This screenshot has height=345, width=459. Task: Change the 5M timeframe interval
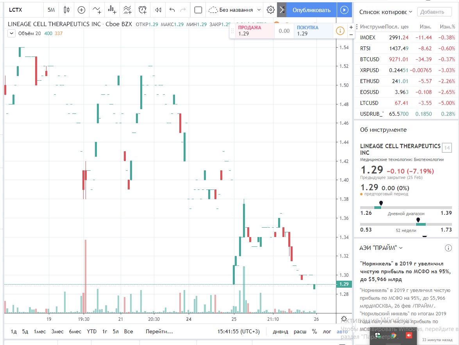coord(51,10)
